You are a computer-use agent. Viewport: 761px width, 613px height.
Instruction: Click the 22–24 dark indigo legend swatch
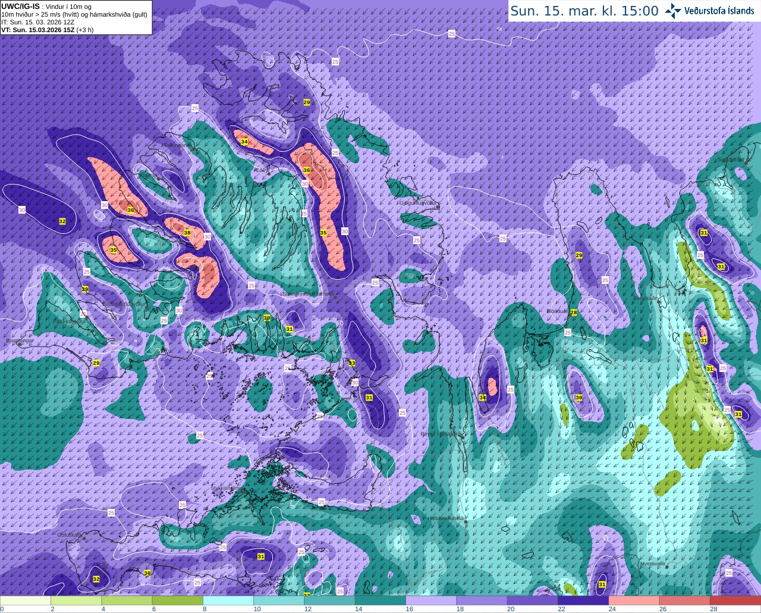[x=583, y=601]
